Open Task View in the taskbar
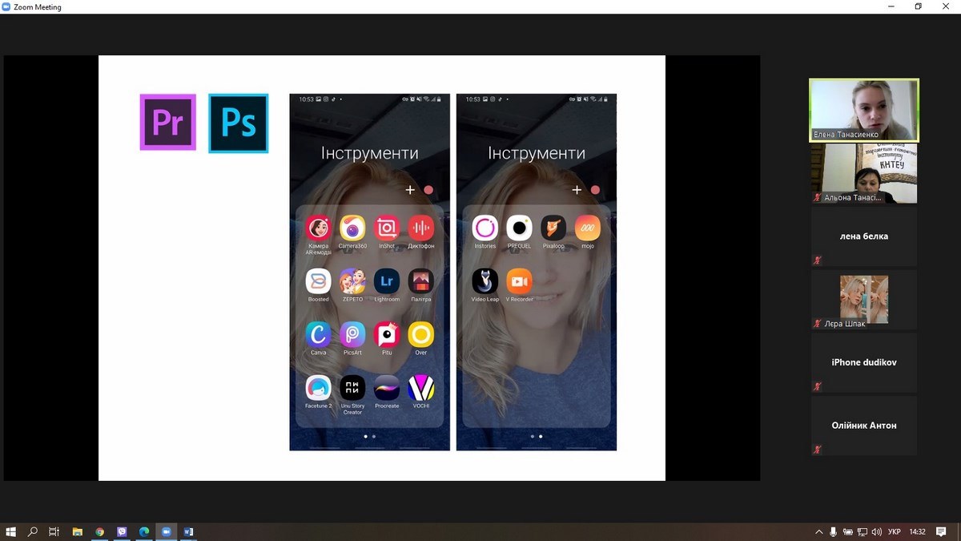 point(54,531)
